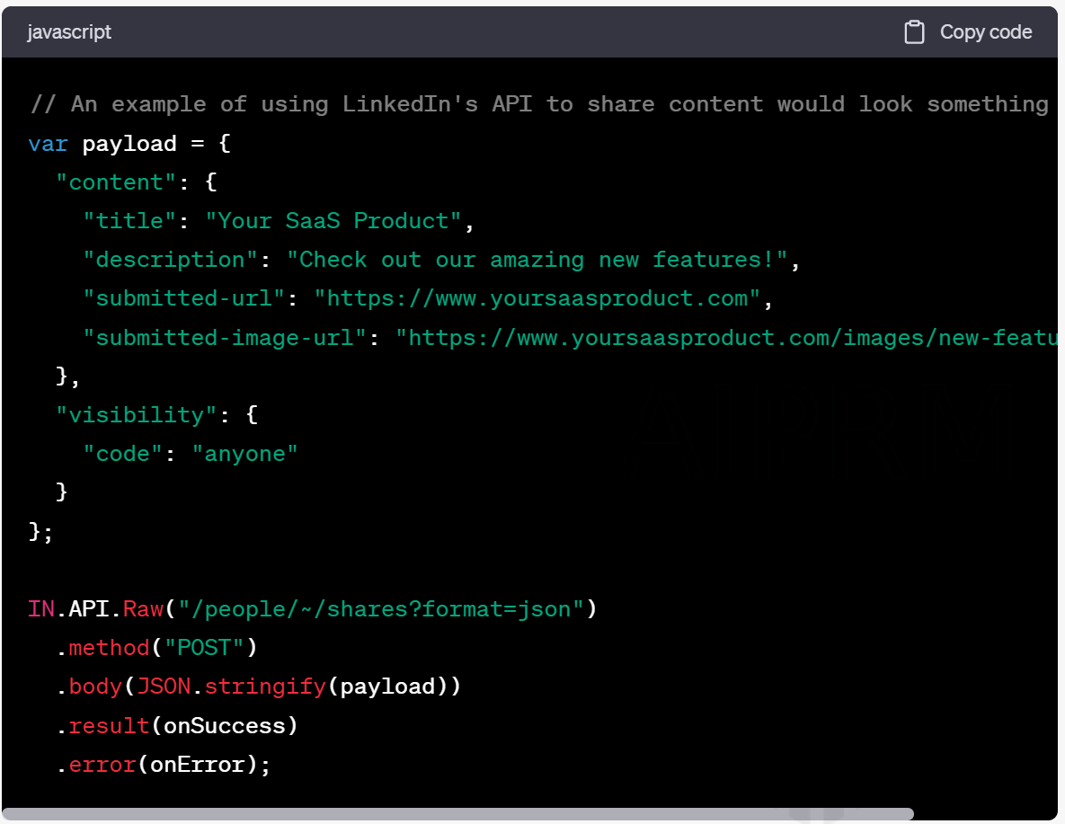The width and height of the screenshot is (1065, 824).
Task: Click the clipboard icon in code header
Action: click(x=914, y=32)
